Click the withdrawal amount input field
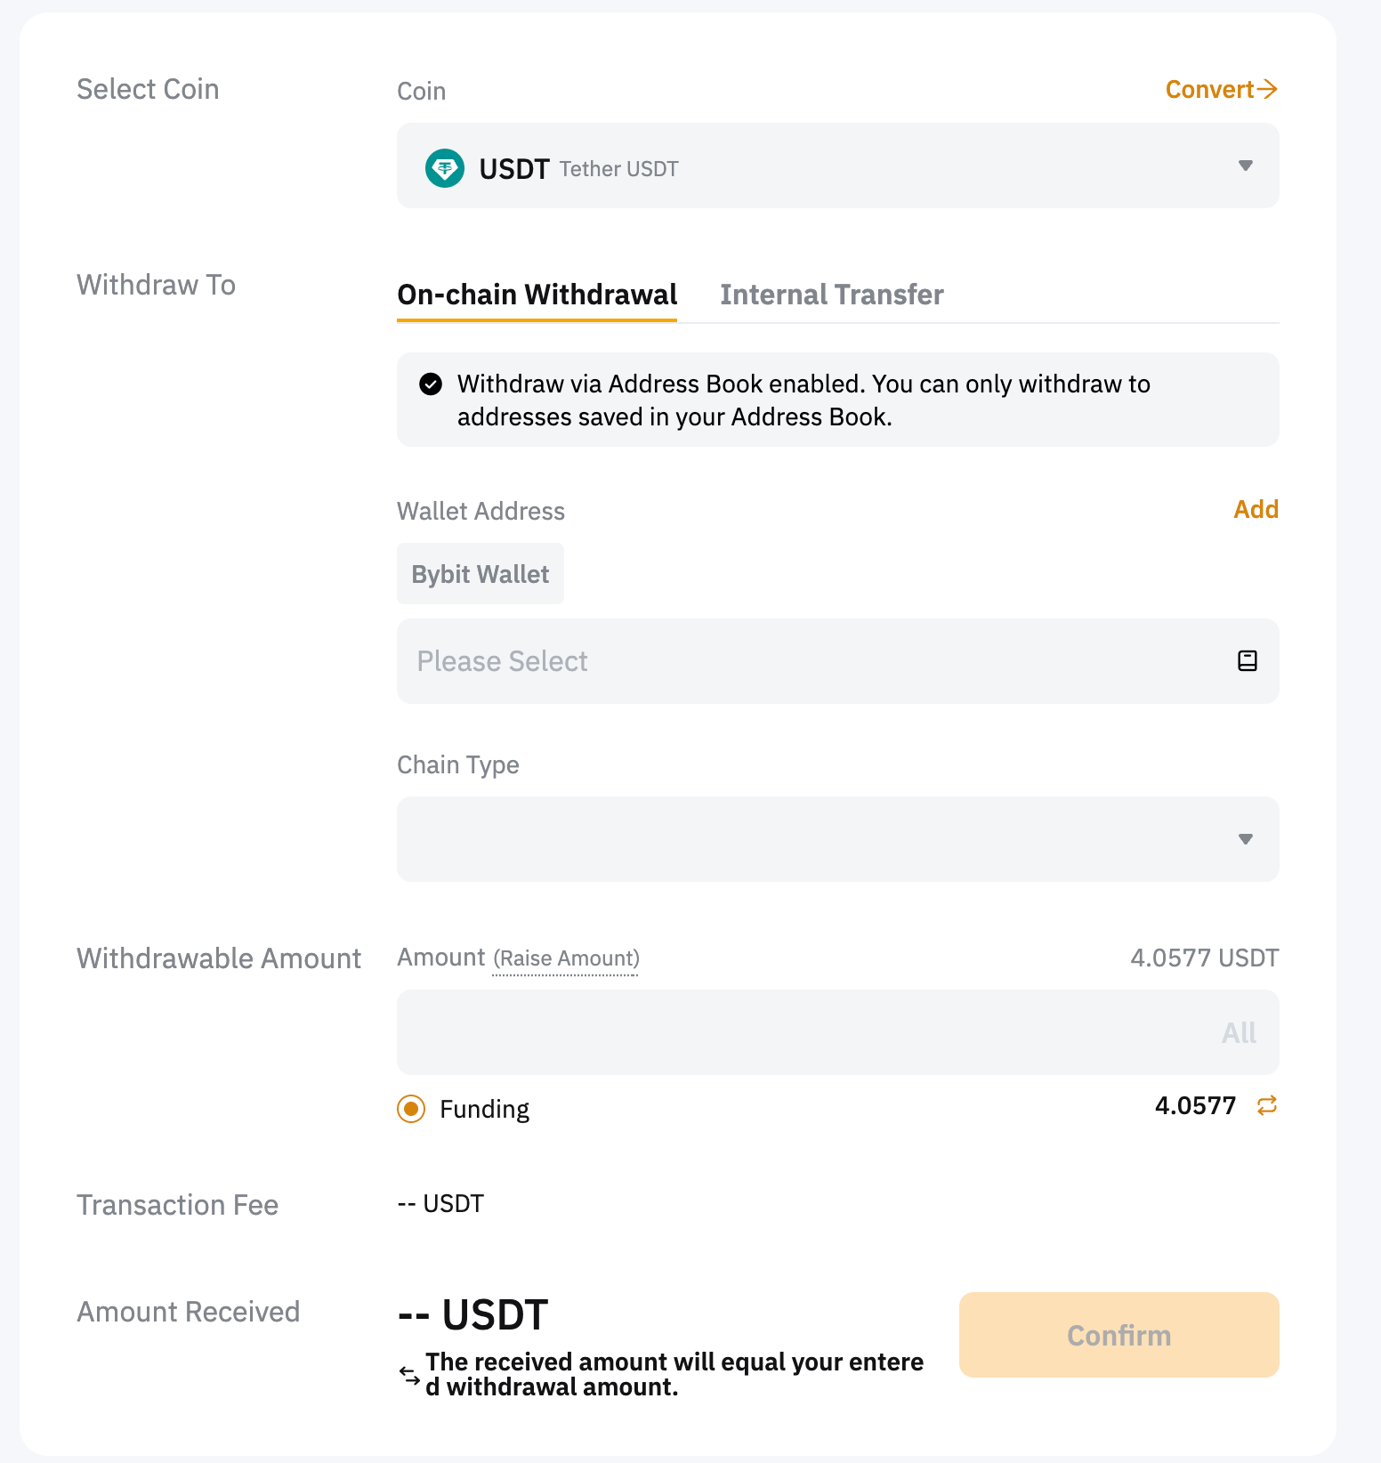This screenshot has width=1381, height=1463. pyautogui.click(x=801, y=1032)
